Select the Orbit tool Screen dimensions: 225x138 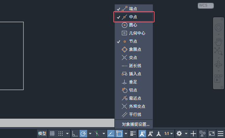pyautogui.click(x=219, y=64)
